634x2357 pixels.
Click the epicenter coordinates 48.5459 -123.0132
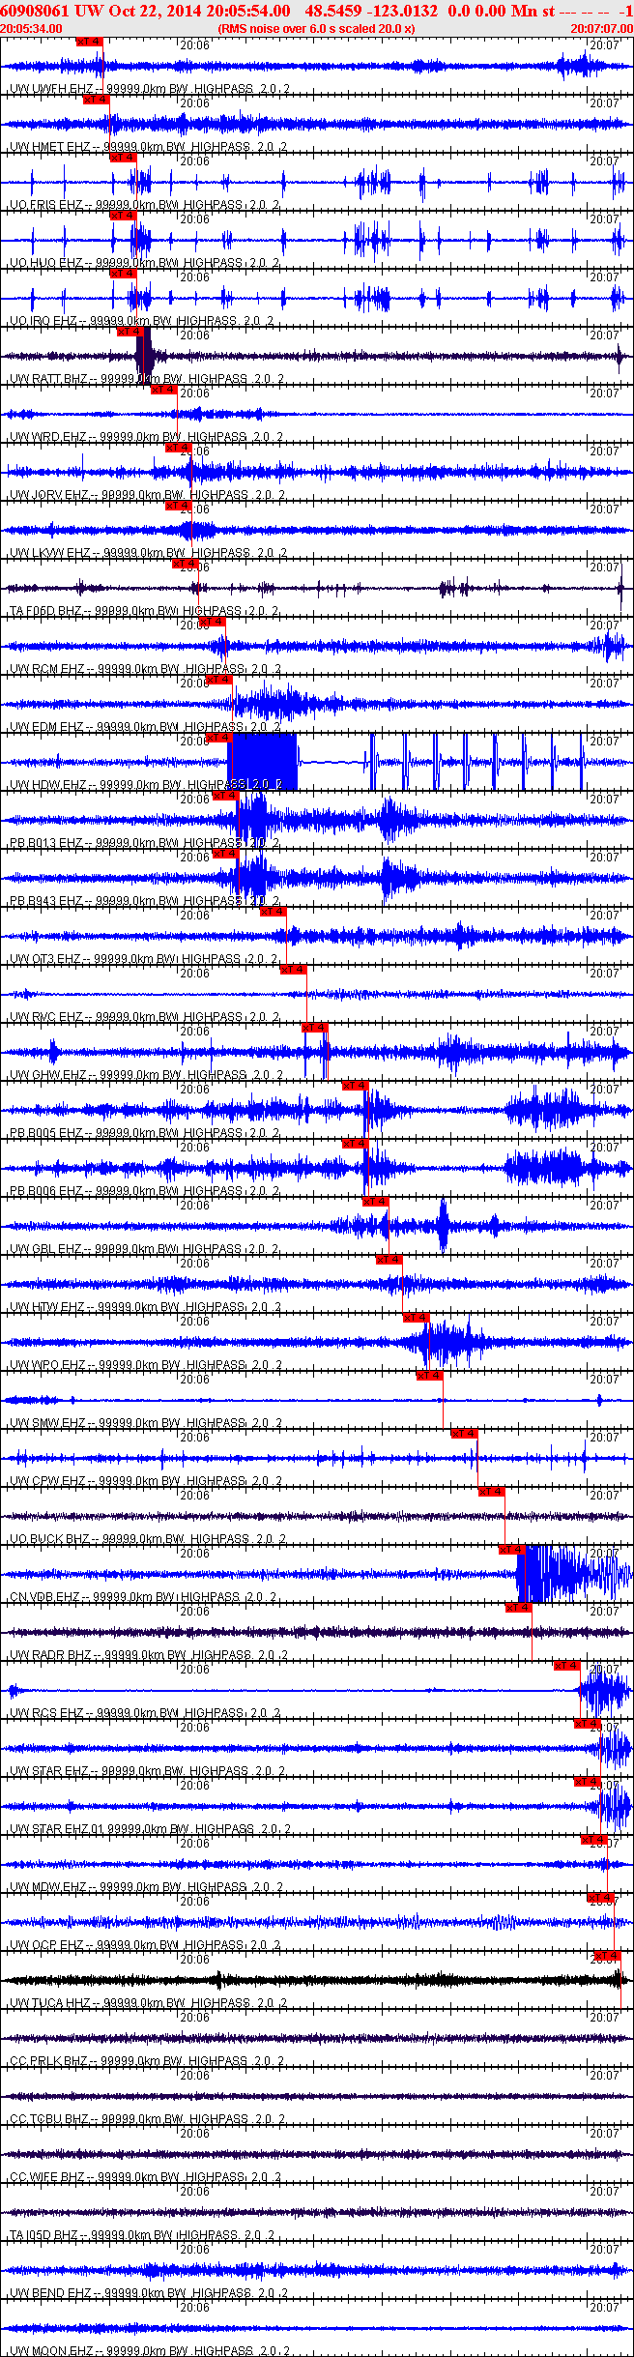point(371,11)
